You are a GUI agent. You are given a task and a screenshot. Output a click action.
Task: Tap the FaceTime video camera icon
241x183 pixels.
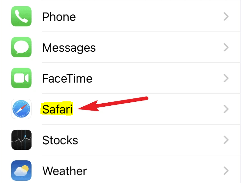[21, 78]
